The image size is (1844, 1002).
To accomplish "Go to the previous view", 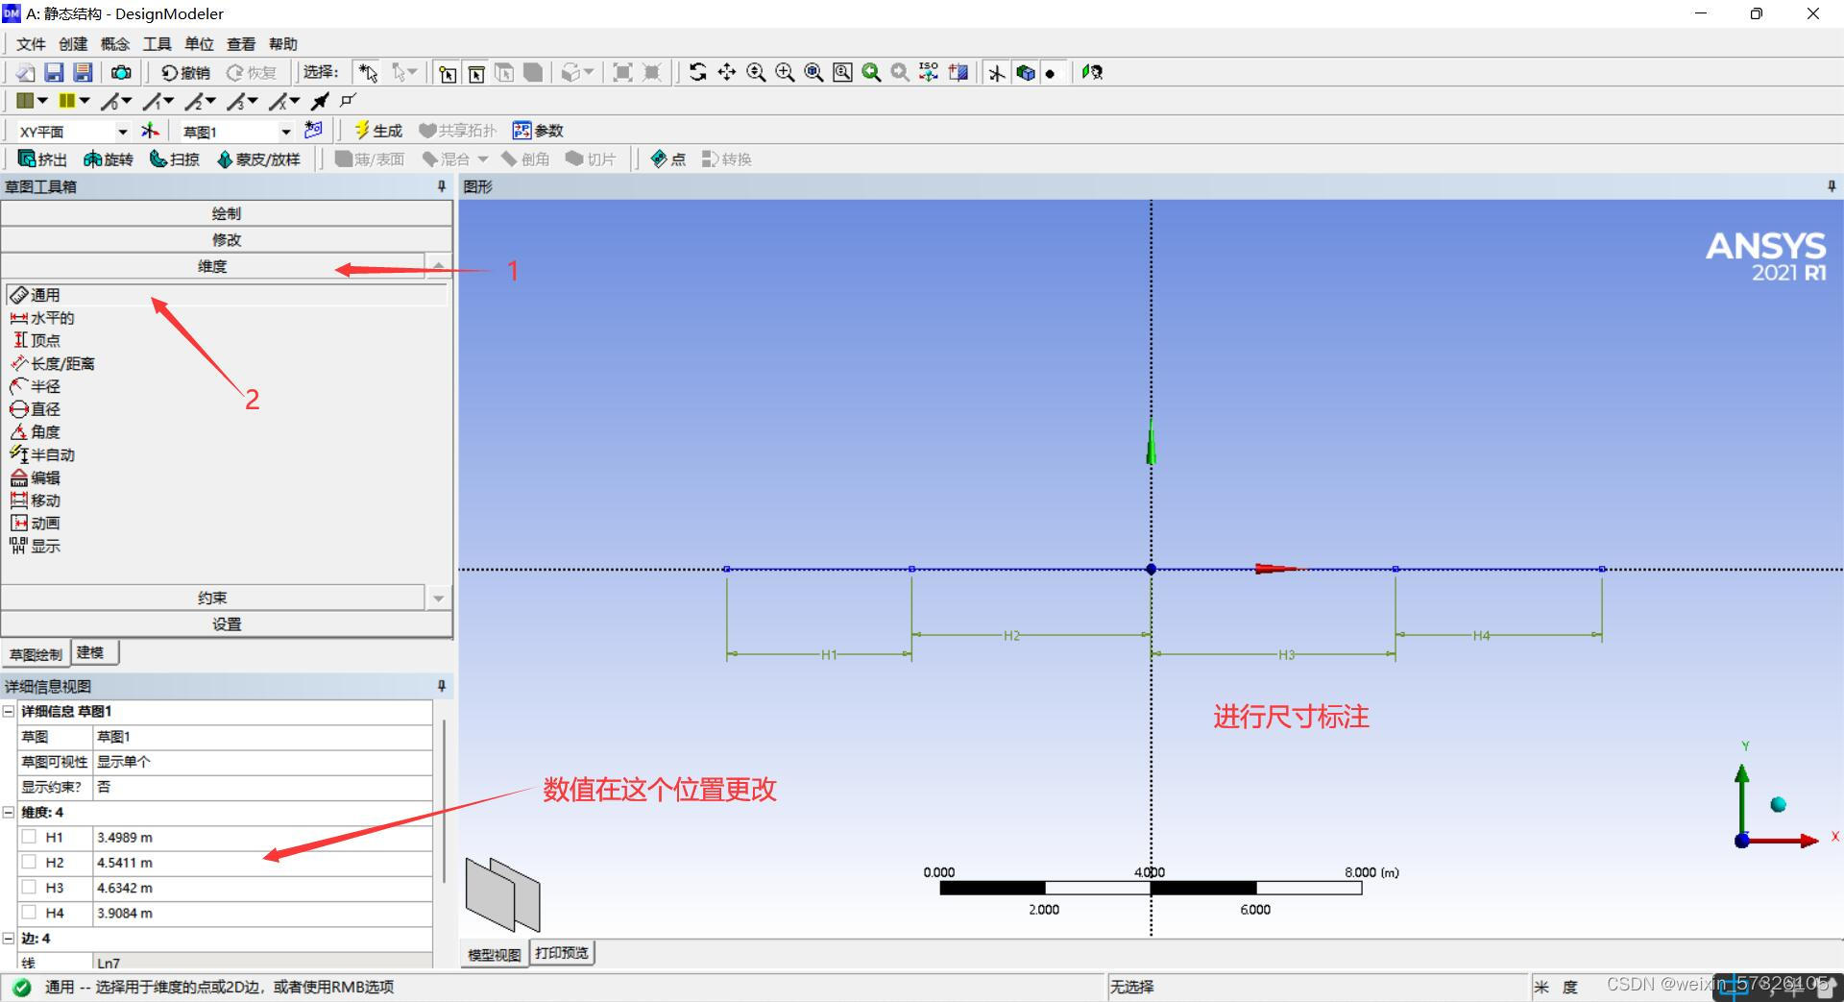I will [x=871, y=72].
